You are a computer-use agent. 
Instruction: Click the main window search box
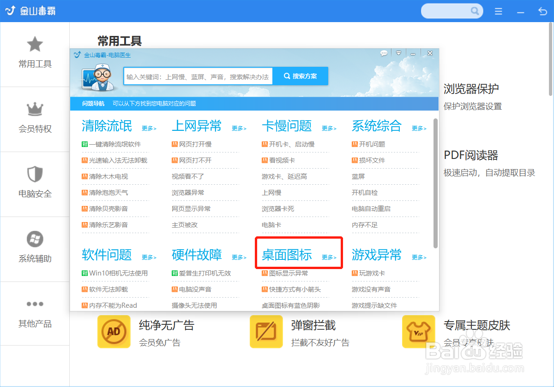452,11
